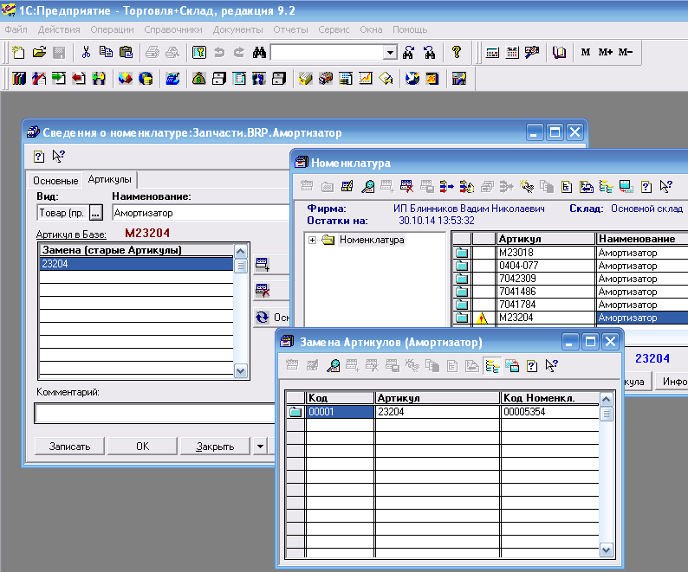688x572 pixels.
Task: Click the help page icon in Сведения о номенклатуре
Action: point(39,157)
